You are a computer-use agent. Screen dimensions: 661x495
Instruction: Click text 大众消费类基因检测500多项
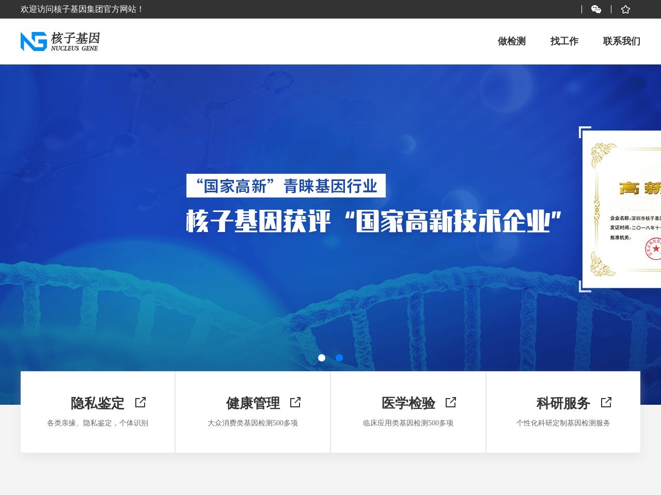click(x=253, y=423)
